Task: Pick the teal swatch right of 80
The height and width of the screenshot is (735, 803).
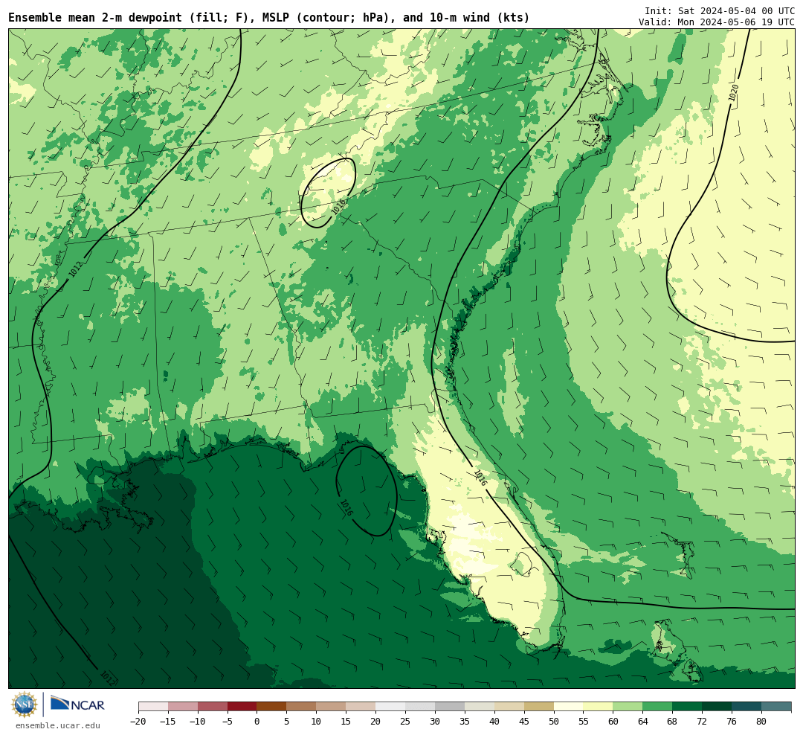Action: coord(775,707)
